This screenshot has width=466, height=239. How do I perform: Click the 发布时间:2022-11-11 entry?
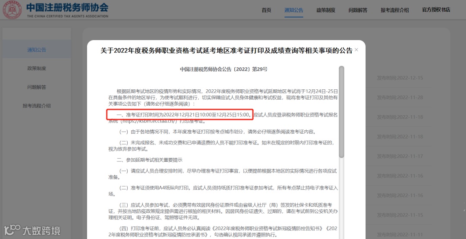400,235
